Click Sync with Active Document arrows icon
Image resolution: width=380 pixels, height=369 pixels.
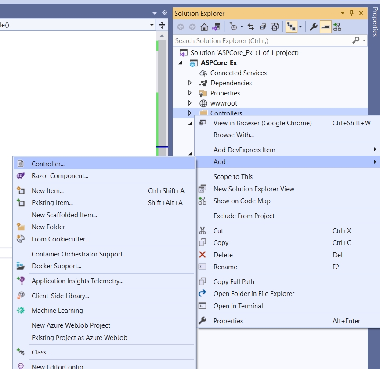[x=251, y=27]
